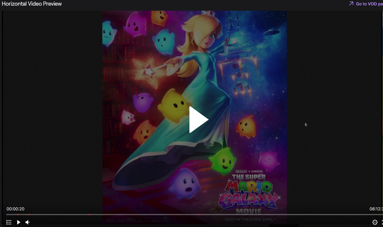Jump to the first red timeline marker

tap(18, 215)
